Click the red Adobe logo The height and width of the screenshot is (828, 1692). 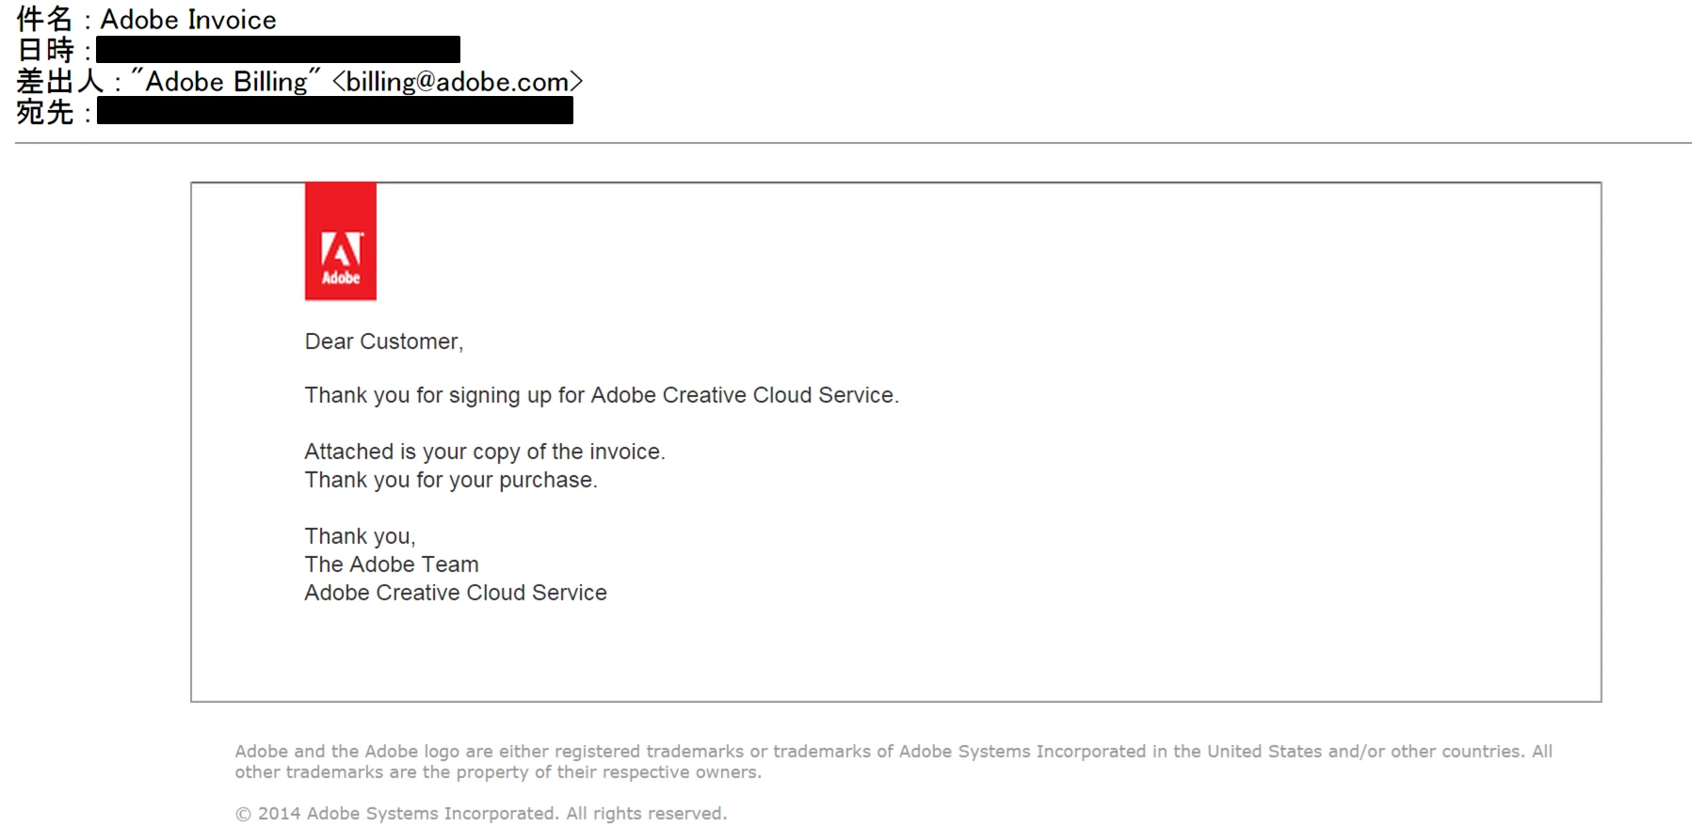pyautogui.click(x=340, y=242)
